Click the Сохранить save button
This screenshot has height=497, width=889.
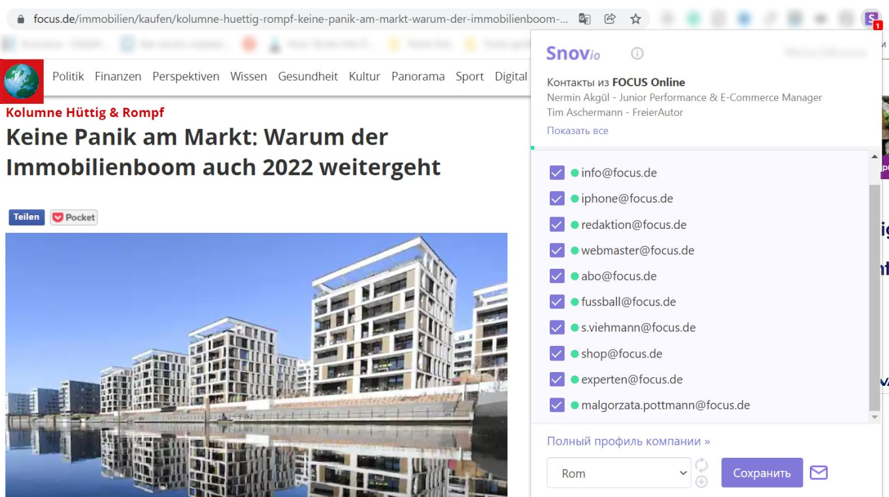point(762,473)
